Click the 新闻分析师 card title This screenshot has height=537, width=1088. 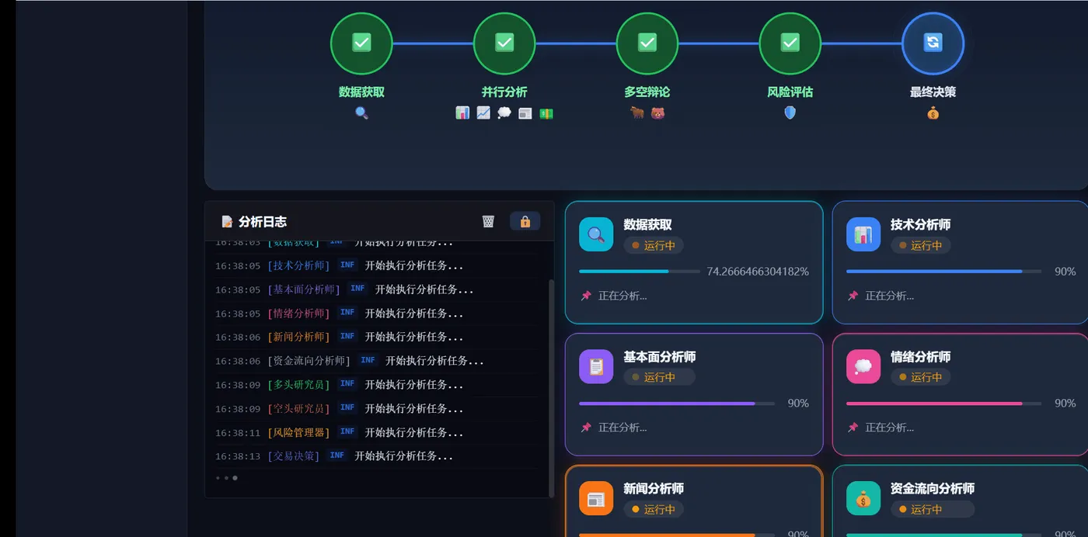click(x=654, y=489)
